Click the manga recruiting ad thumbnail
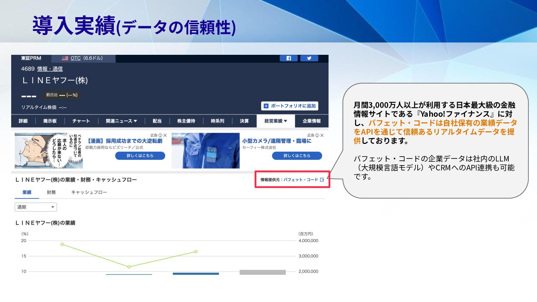This screenshot has height=302, width=537. pos(49,151)
